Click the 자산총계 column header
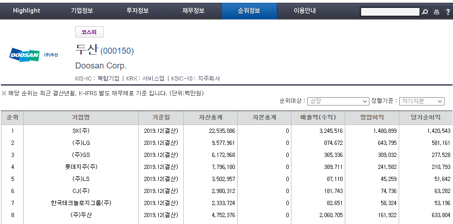This screenshot has width=453, height=224. [210, 118]
